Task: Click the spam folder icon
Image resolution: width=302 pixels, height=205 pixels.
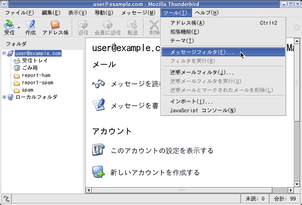Action: pyautogui.click(x=17, y=90)
